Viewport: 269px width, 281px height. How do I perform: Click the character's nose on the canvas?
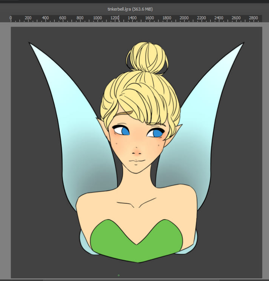[137, 151]
